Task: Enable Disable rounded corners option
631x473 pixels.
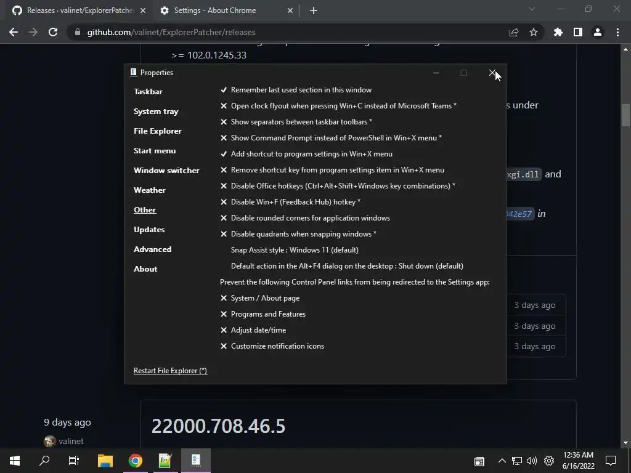Action: (305, 218)
